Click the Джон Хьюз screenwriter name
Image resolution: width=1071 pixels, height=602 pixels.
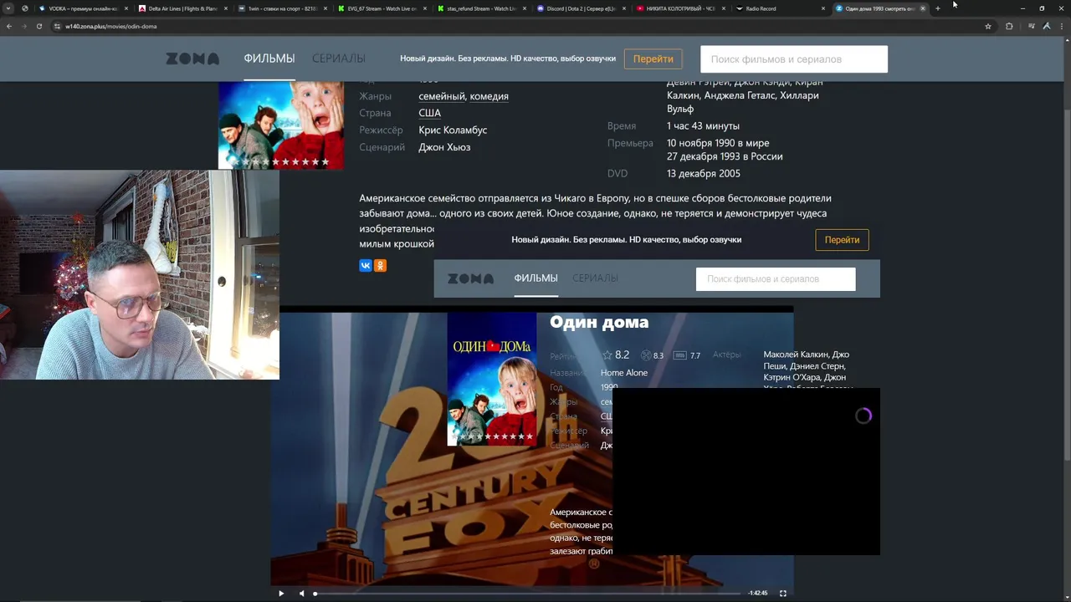point(444,147)
